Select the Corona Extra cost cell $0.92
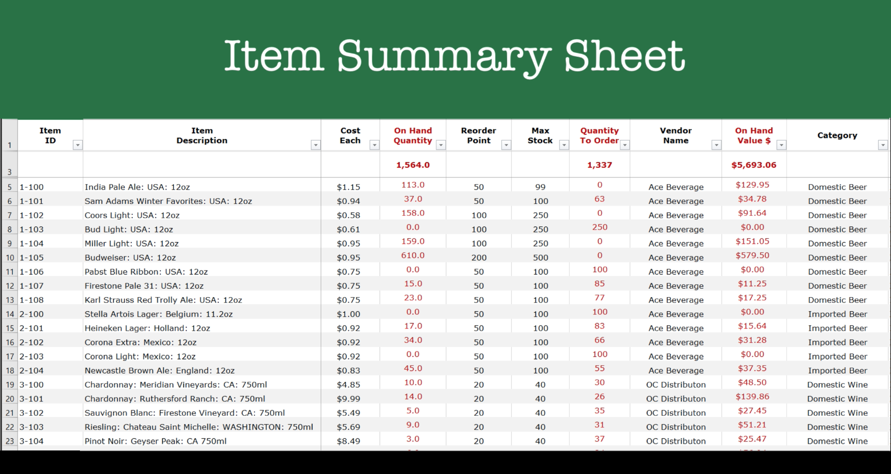 coord(348,343)
